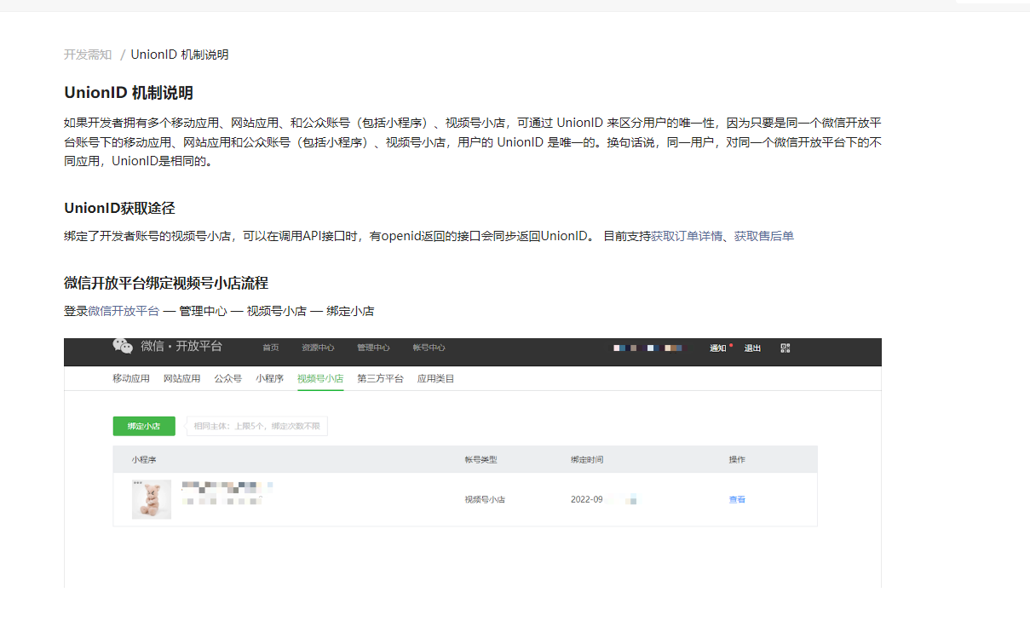
Task: Click the QR code icon in header
Action: (x=785, y=348)
